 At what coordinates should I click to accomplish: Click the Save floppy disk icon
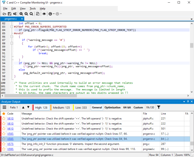[x=9, y=14]
